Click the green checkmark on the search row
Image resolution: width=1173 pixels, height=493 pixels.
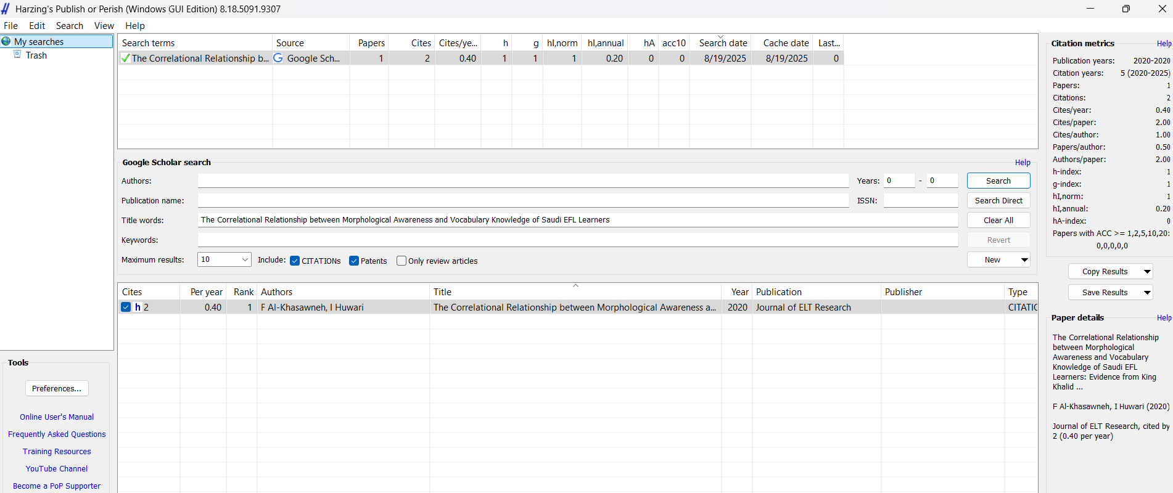pyautogui.click(x=125, y=58)
